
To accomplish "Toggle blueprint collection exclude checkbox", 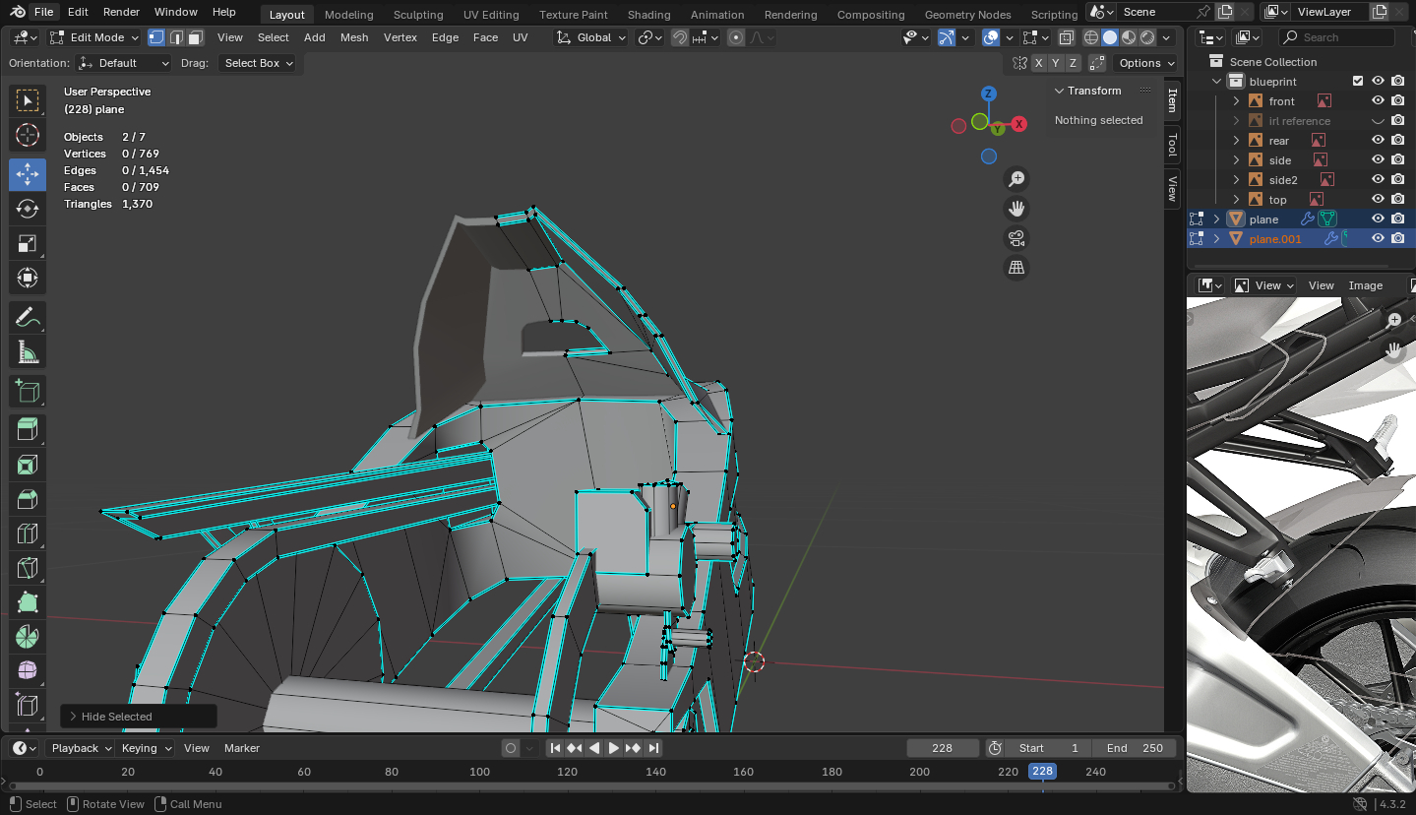I will click(x=1358, y=82).
